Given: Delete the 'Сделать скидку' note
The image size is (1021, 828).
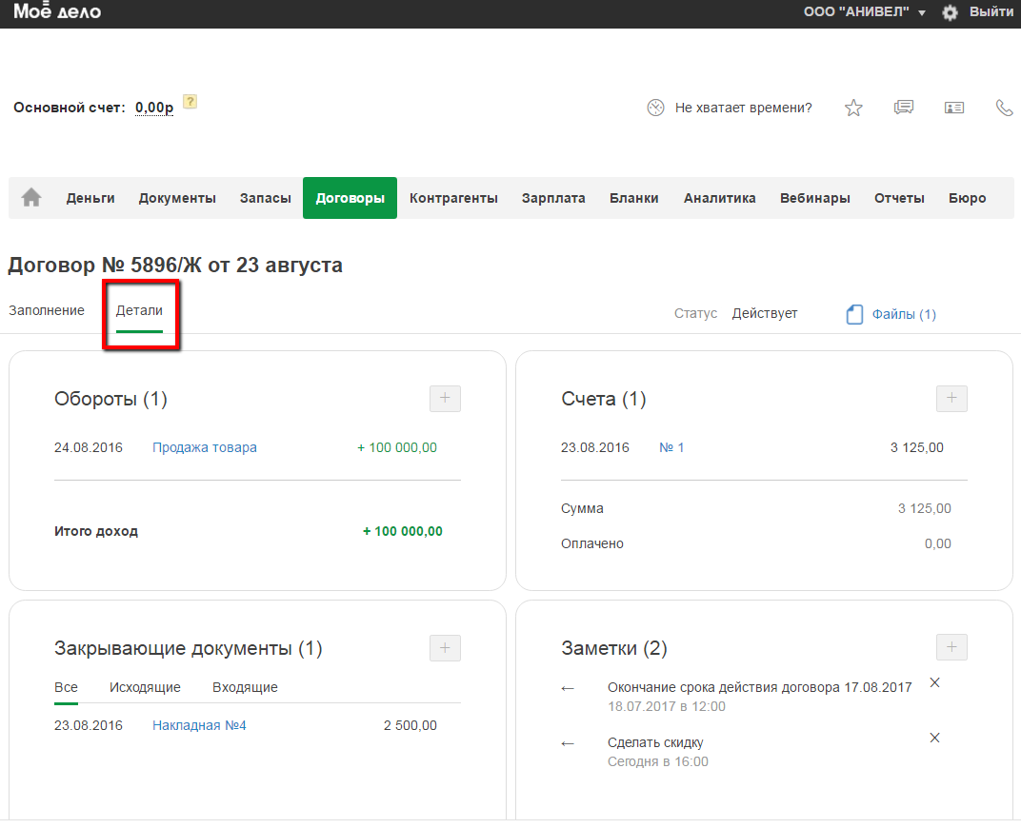Looking at the screenshot, I should 934,738.
